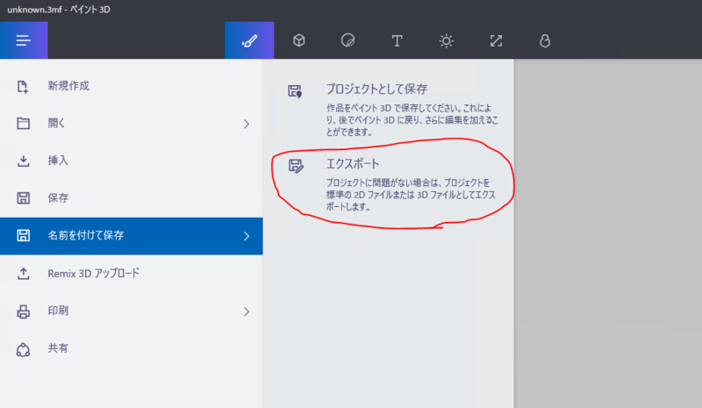Click the upload icon beside Remix 3D アップロード

click(x=24, y=273)
